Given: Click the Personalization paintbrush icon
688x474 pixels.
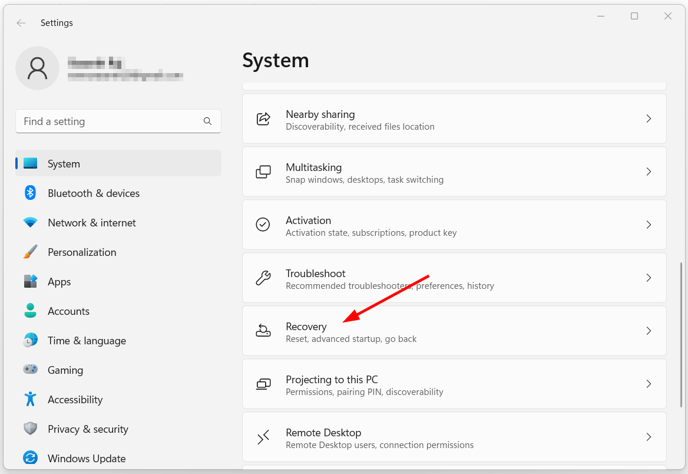Looking at the screenshot, I should [x=30, y=252].
